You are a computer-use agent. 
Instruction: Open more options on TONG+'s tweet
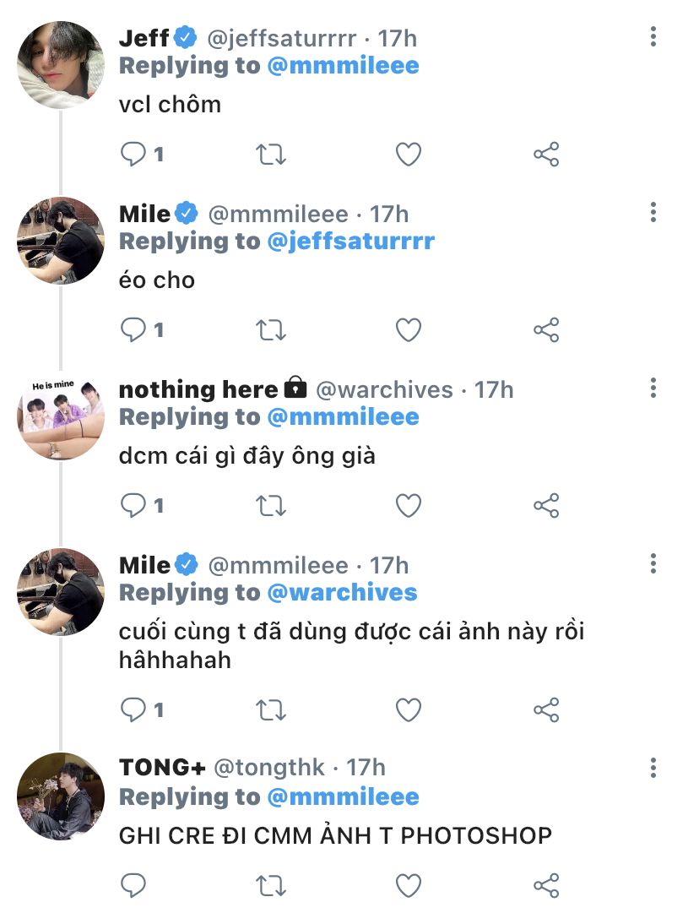coord(653,767)
